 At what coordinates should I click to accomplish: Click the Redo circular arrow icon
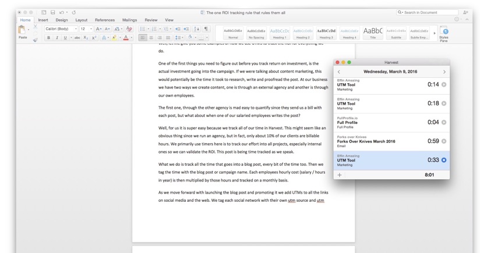coord(74,13)
